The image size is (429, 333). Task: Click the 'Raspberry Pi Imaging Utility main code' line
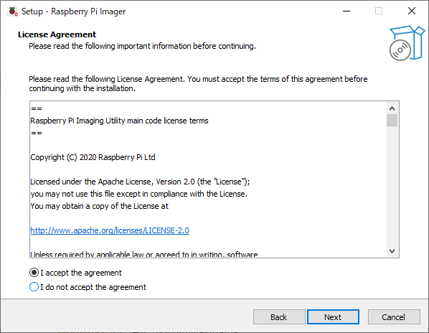click(x=119, y=121)
